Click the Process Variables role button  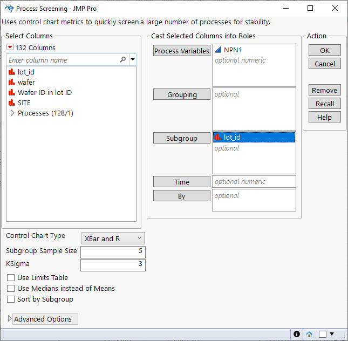[x=181, y=51]
